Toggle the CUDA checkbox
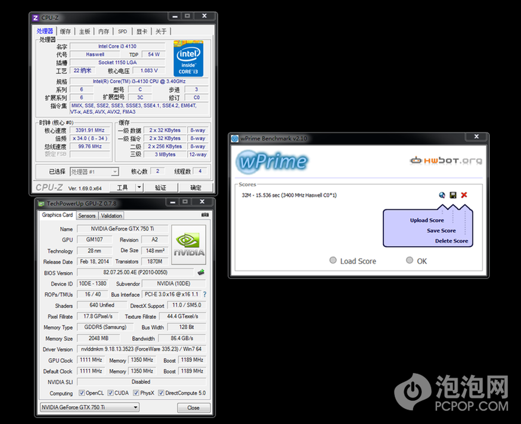This screenshot has height=424, width=521. (x=110, y=393)
